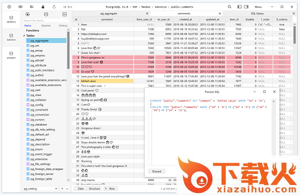The width and height of the screenshot is (300, 195).
Task: Click the item_id column header
Action: pos(234,19)
